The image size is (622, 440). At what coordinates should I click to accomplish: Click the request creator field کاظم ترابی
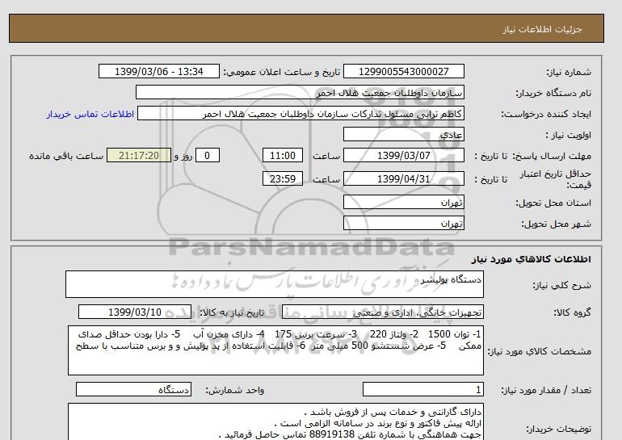point(300,113)
